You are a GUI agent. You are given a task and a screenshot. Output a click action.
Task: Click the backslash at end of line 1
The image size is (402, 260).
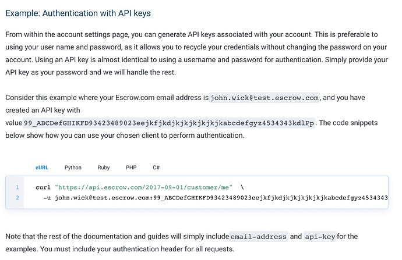(x=242, y=187)
